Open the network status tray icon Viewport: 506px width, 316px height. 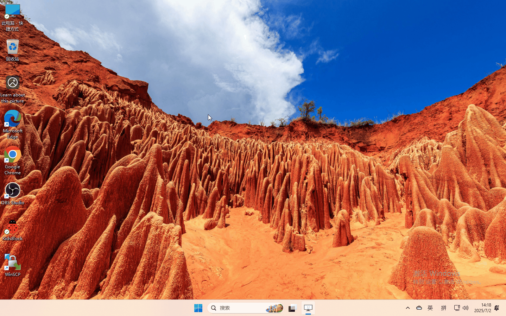[x=457, y=308]
